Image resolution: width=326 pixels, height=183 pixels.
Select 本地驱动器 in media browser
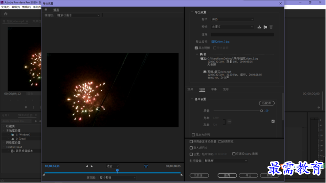(13, 131)
